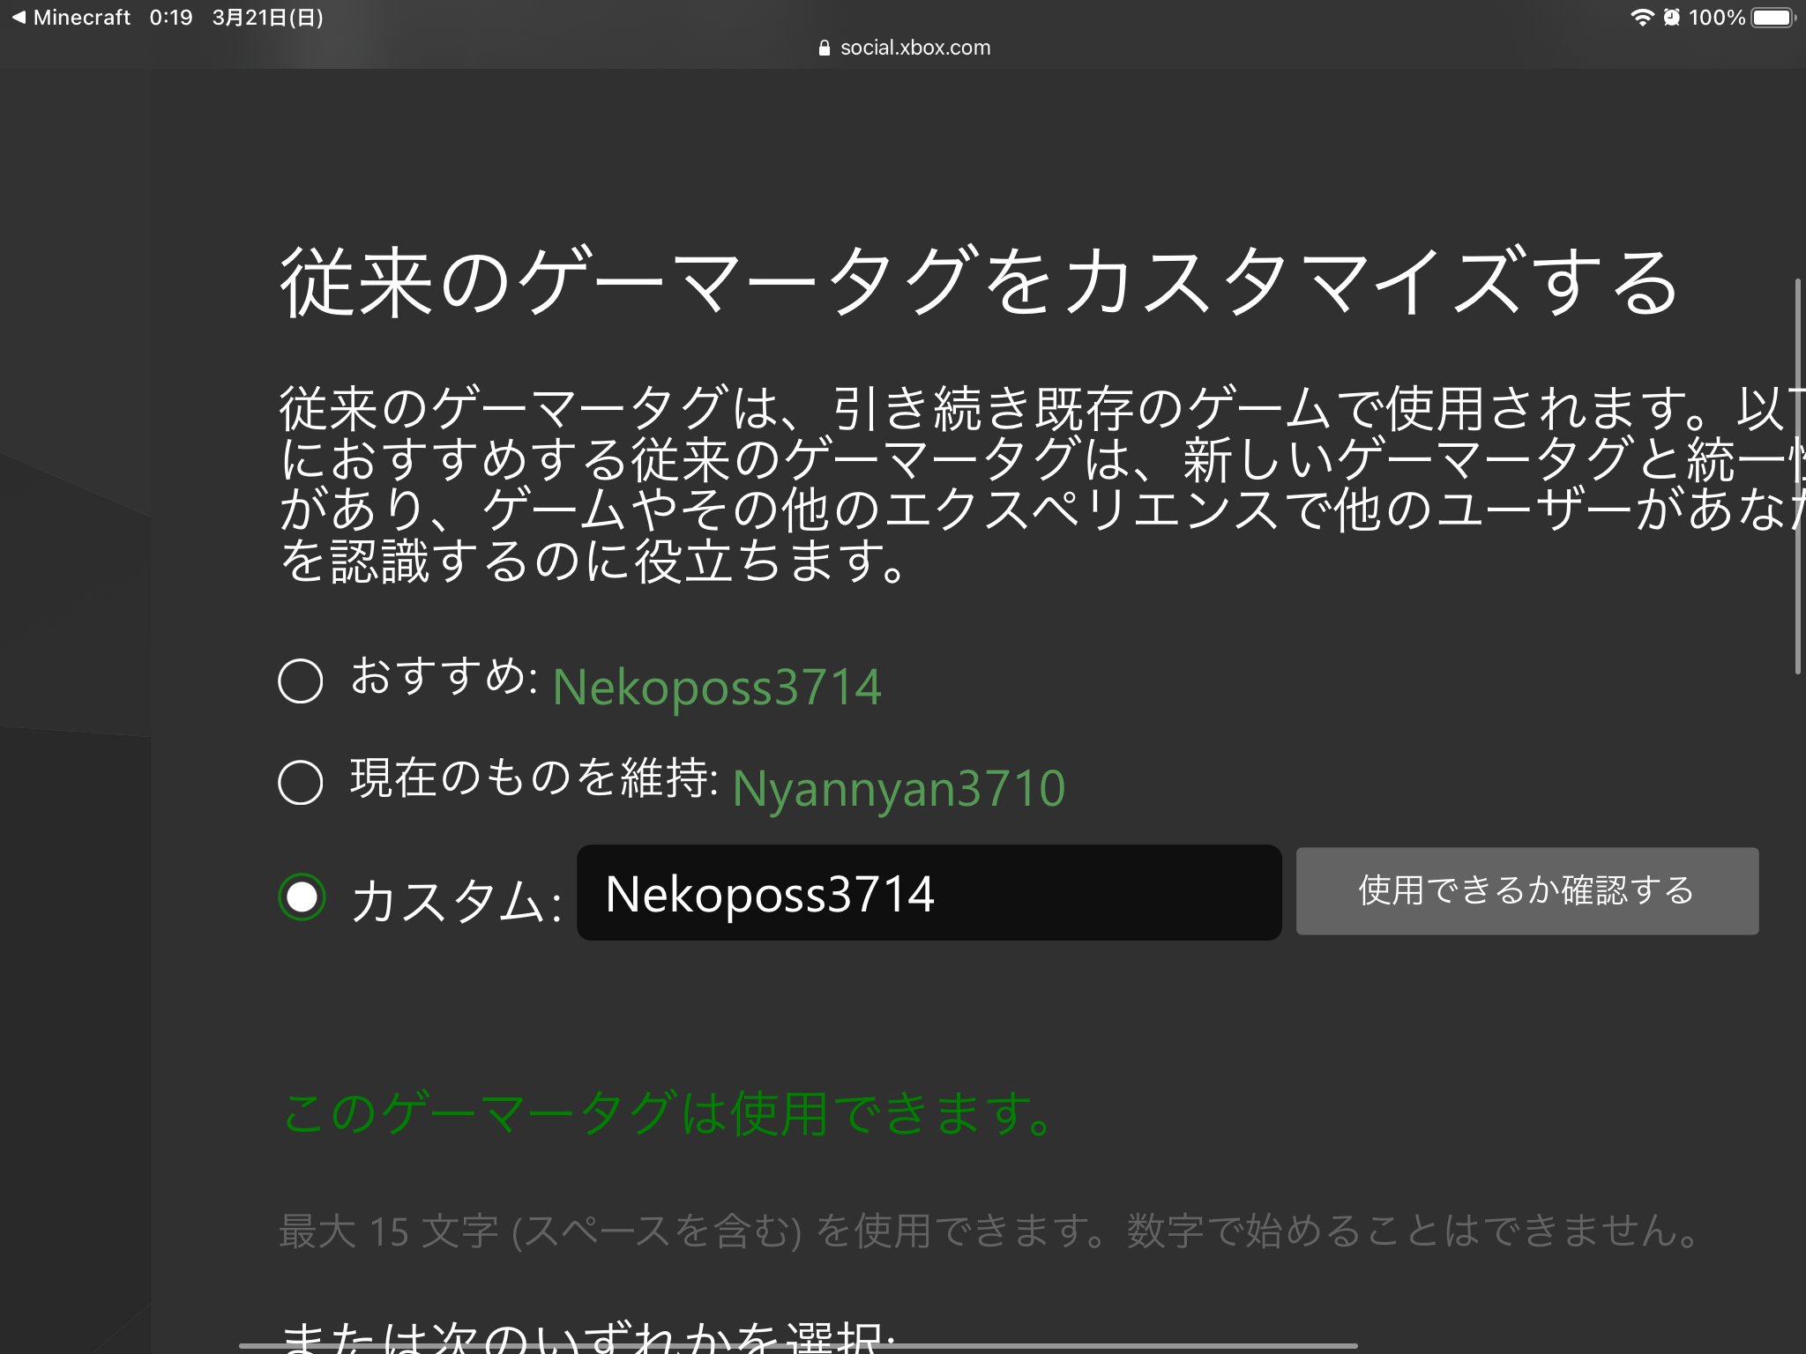Click the suggested gamertag Nekoposs3714 in green
The width and height of the screenshot is (1806, 1354).
click(717, 688)
